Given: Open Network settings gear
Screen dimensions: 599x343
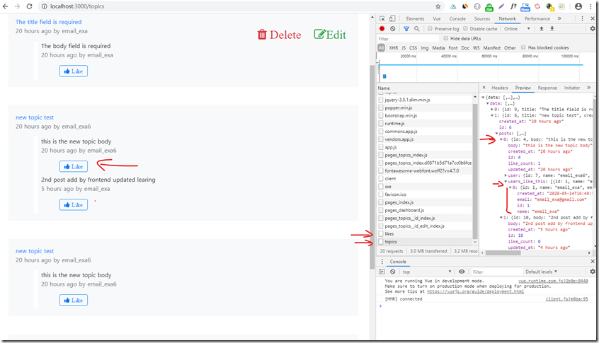Looking at the screenshot, I should pos(593,28).
